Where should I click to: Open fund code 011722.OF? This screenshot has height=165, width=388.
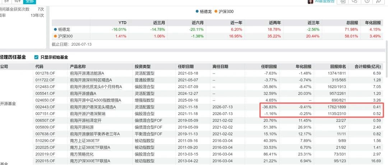[x=45, y=80]
